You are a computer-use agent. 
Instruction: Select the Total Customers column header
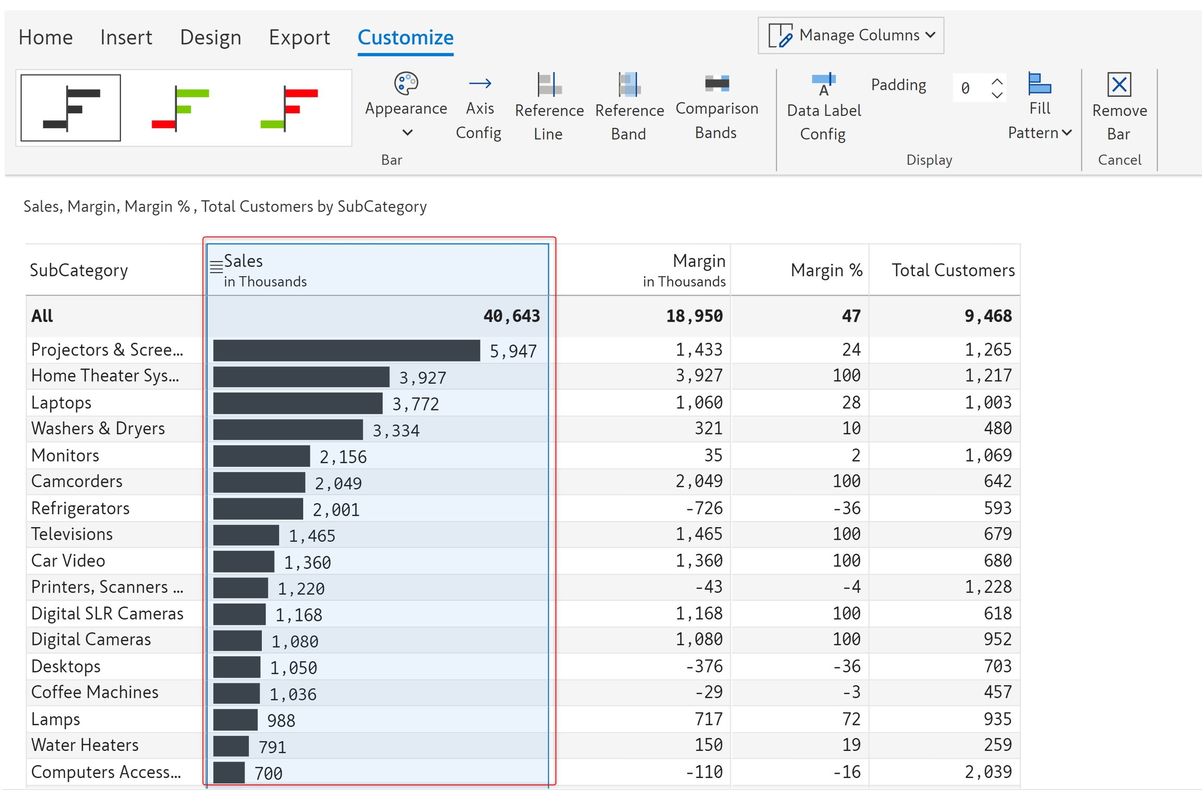[953, 270]
